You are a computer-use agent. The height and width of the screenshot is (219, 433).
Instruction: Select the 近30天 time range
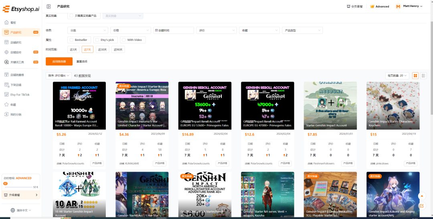[x=103, y=49]
